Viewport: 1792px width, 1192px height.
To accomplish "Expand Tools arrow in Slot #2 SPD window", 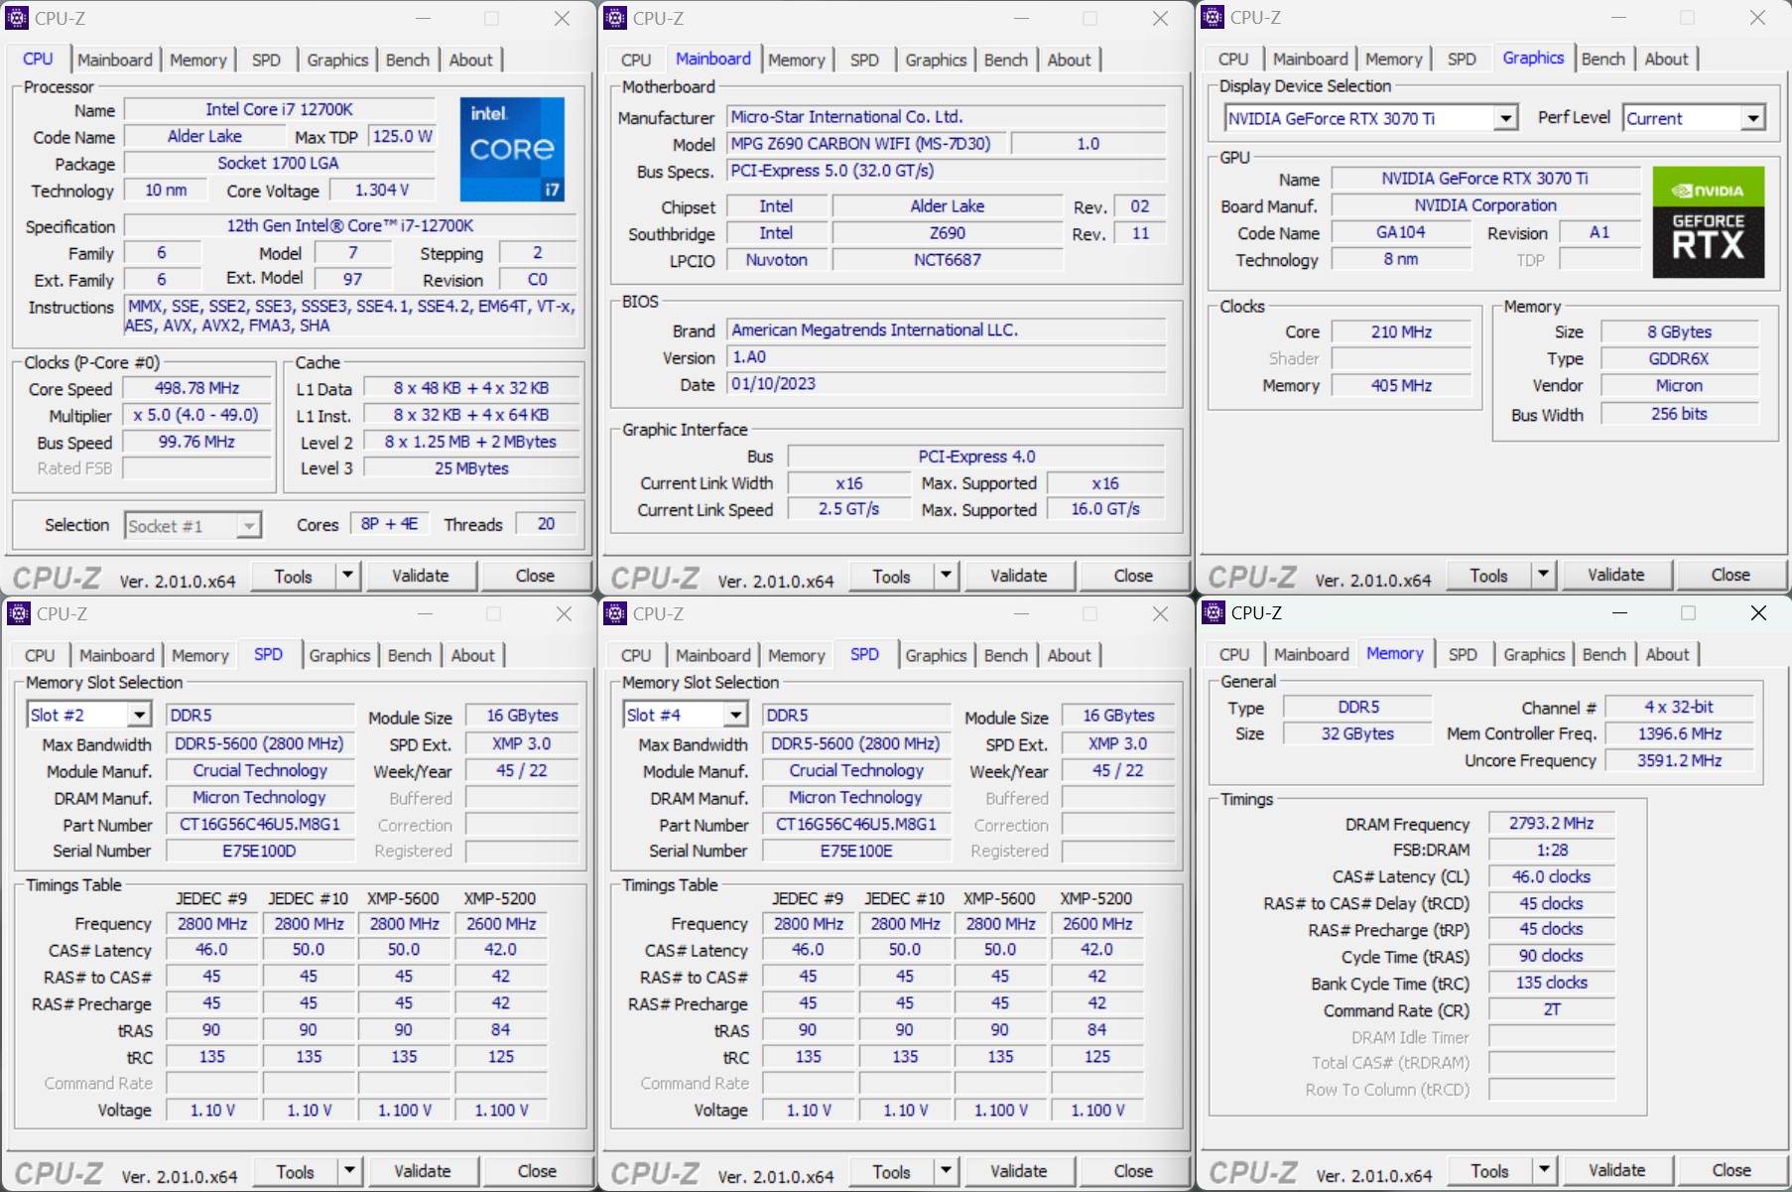I will [x=349, y=1171].
